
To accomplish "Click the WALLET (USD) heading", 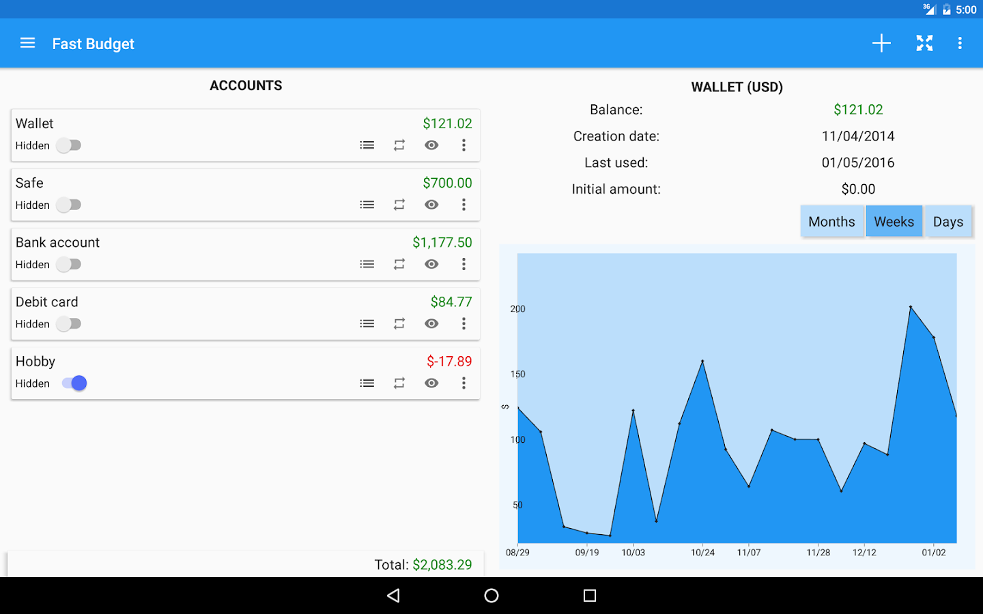I will pyautogui.click(x=737, y=87).
